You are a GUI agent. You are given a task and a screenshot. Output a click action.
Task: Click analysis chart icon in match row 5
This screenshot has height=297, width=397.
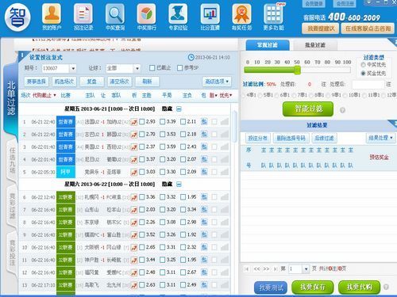click(134, 172)
